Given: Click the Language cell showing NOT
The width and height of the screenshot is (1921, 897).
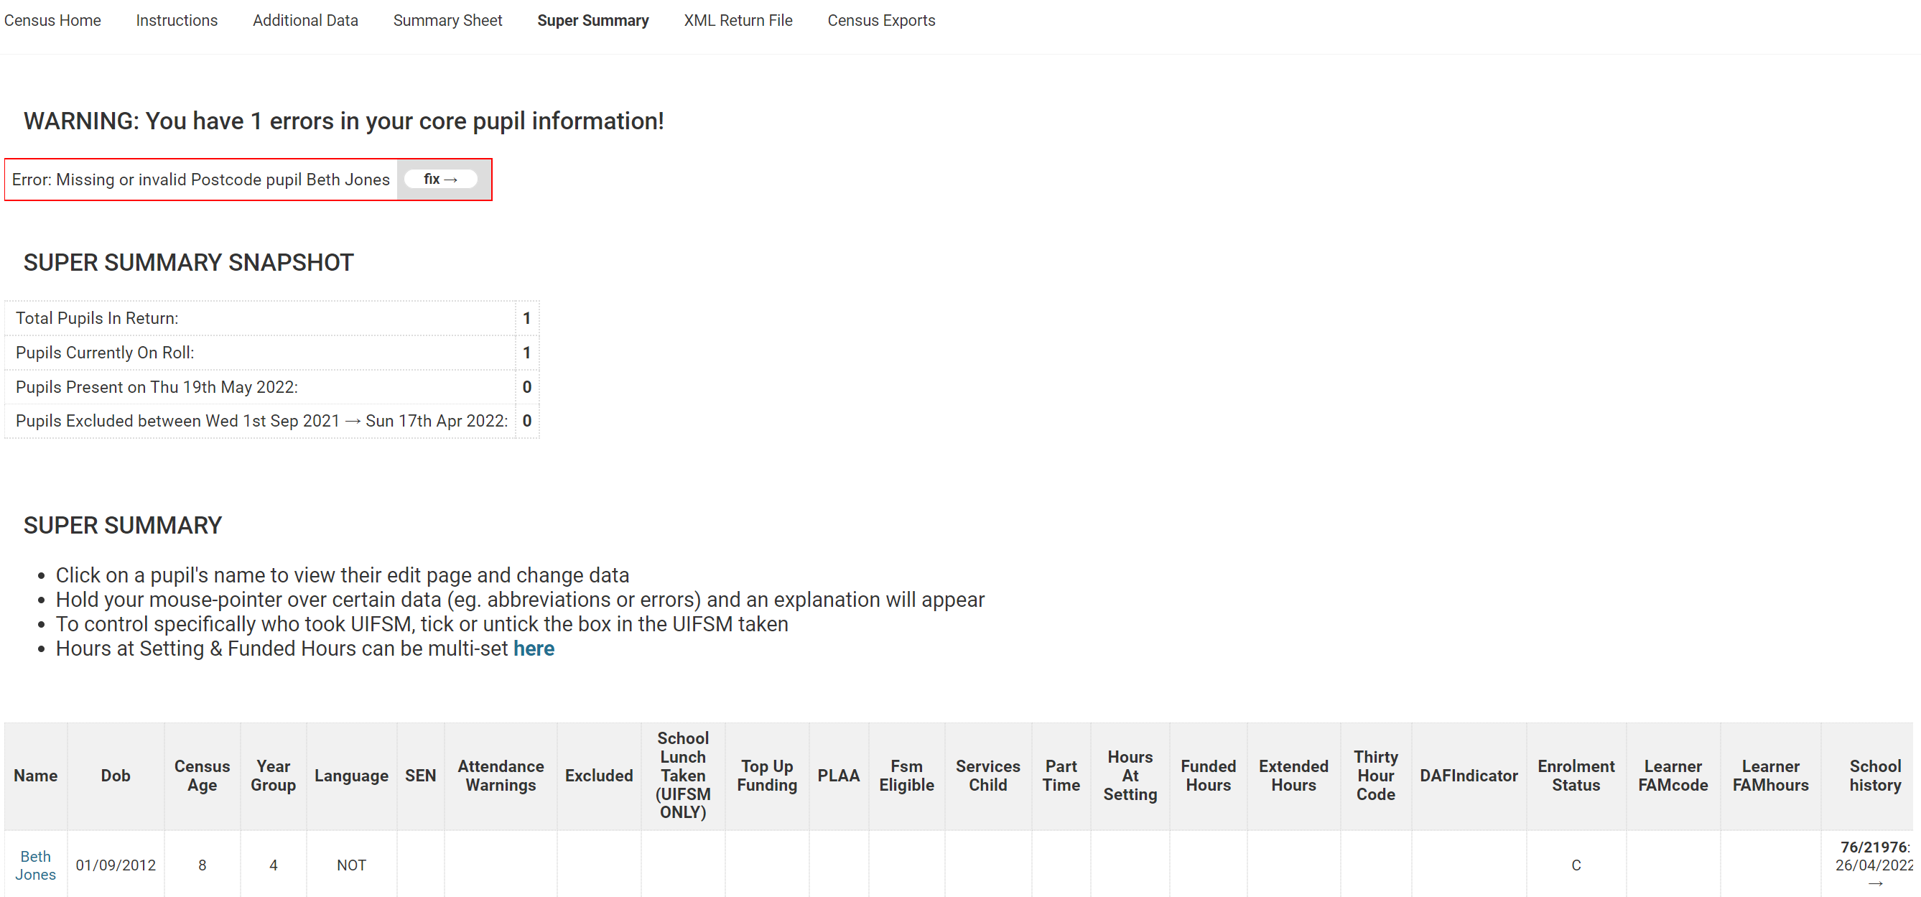Looking at the screenshot, I should [351, 865].
